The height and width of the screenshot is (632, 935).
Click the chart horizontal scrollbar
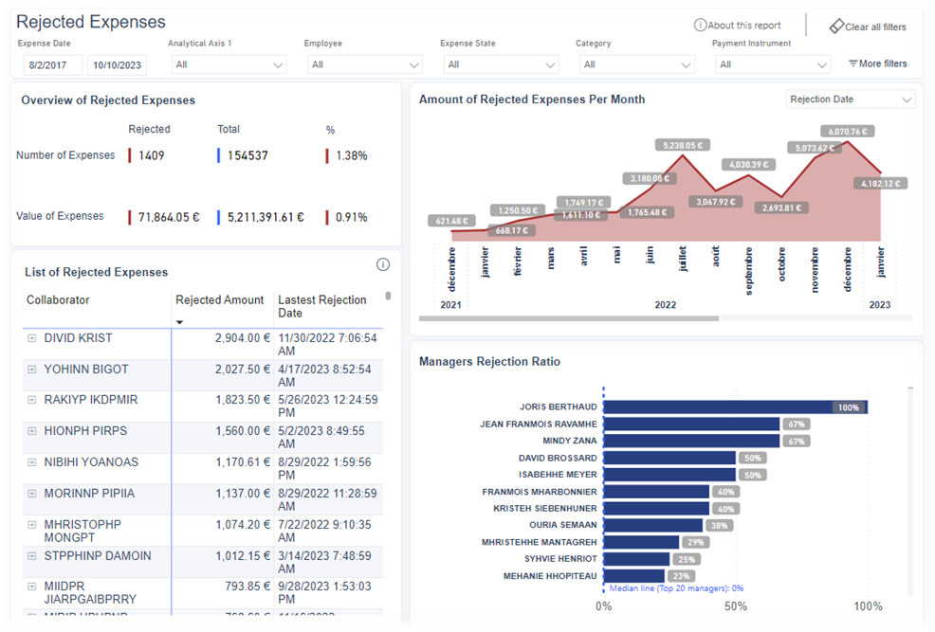tap(569, 318)
